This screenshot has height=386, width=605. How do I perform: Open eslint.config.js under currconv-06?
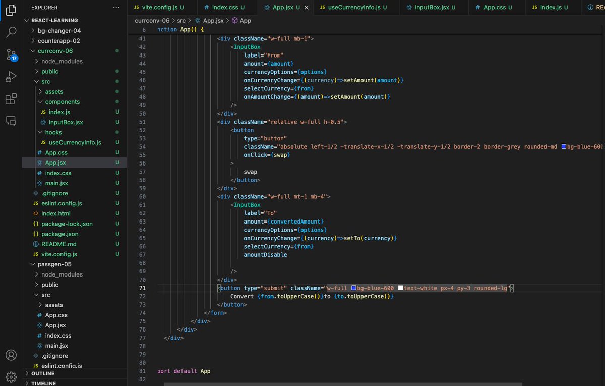(74, 203)
